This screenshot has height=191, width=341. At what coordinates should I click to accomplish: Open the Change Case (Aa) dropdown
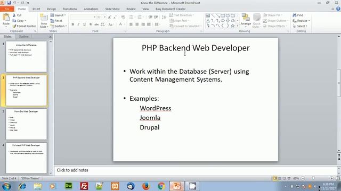click(x=111, y=24)
